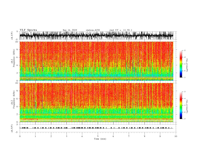Image resolution: width=198 pixels, height=153 pixels.
Task: Click the ch.1 "Frequency (kHz)" axis label
Action: [x=14, y=58]
